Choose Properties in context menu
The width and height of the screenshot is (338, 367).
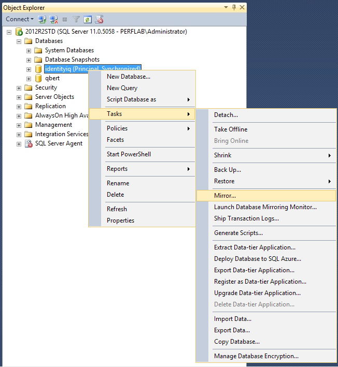(142, 221)
